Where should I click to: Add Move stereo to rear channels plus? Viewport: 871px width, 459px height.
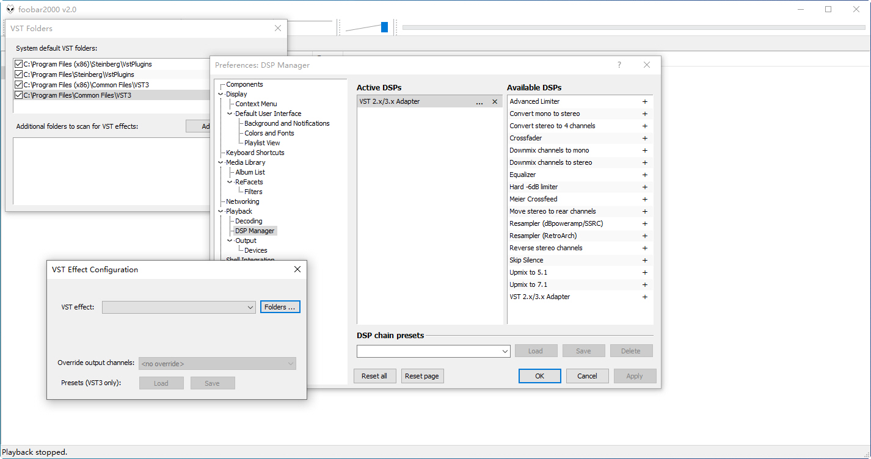(644, 211)
